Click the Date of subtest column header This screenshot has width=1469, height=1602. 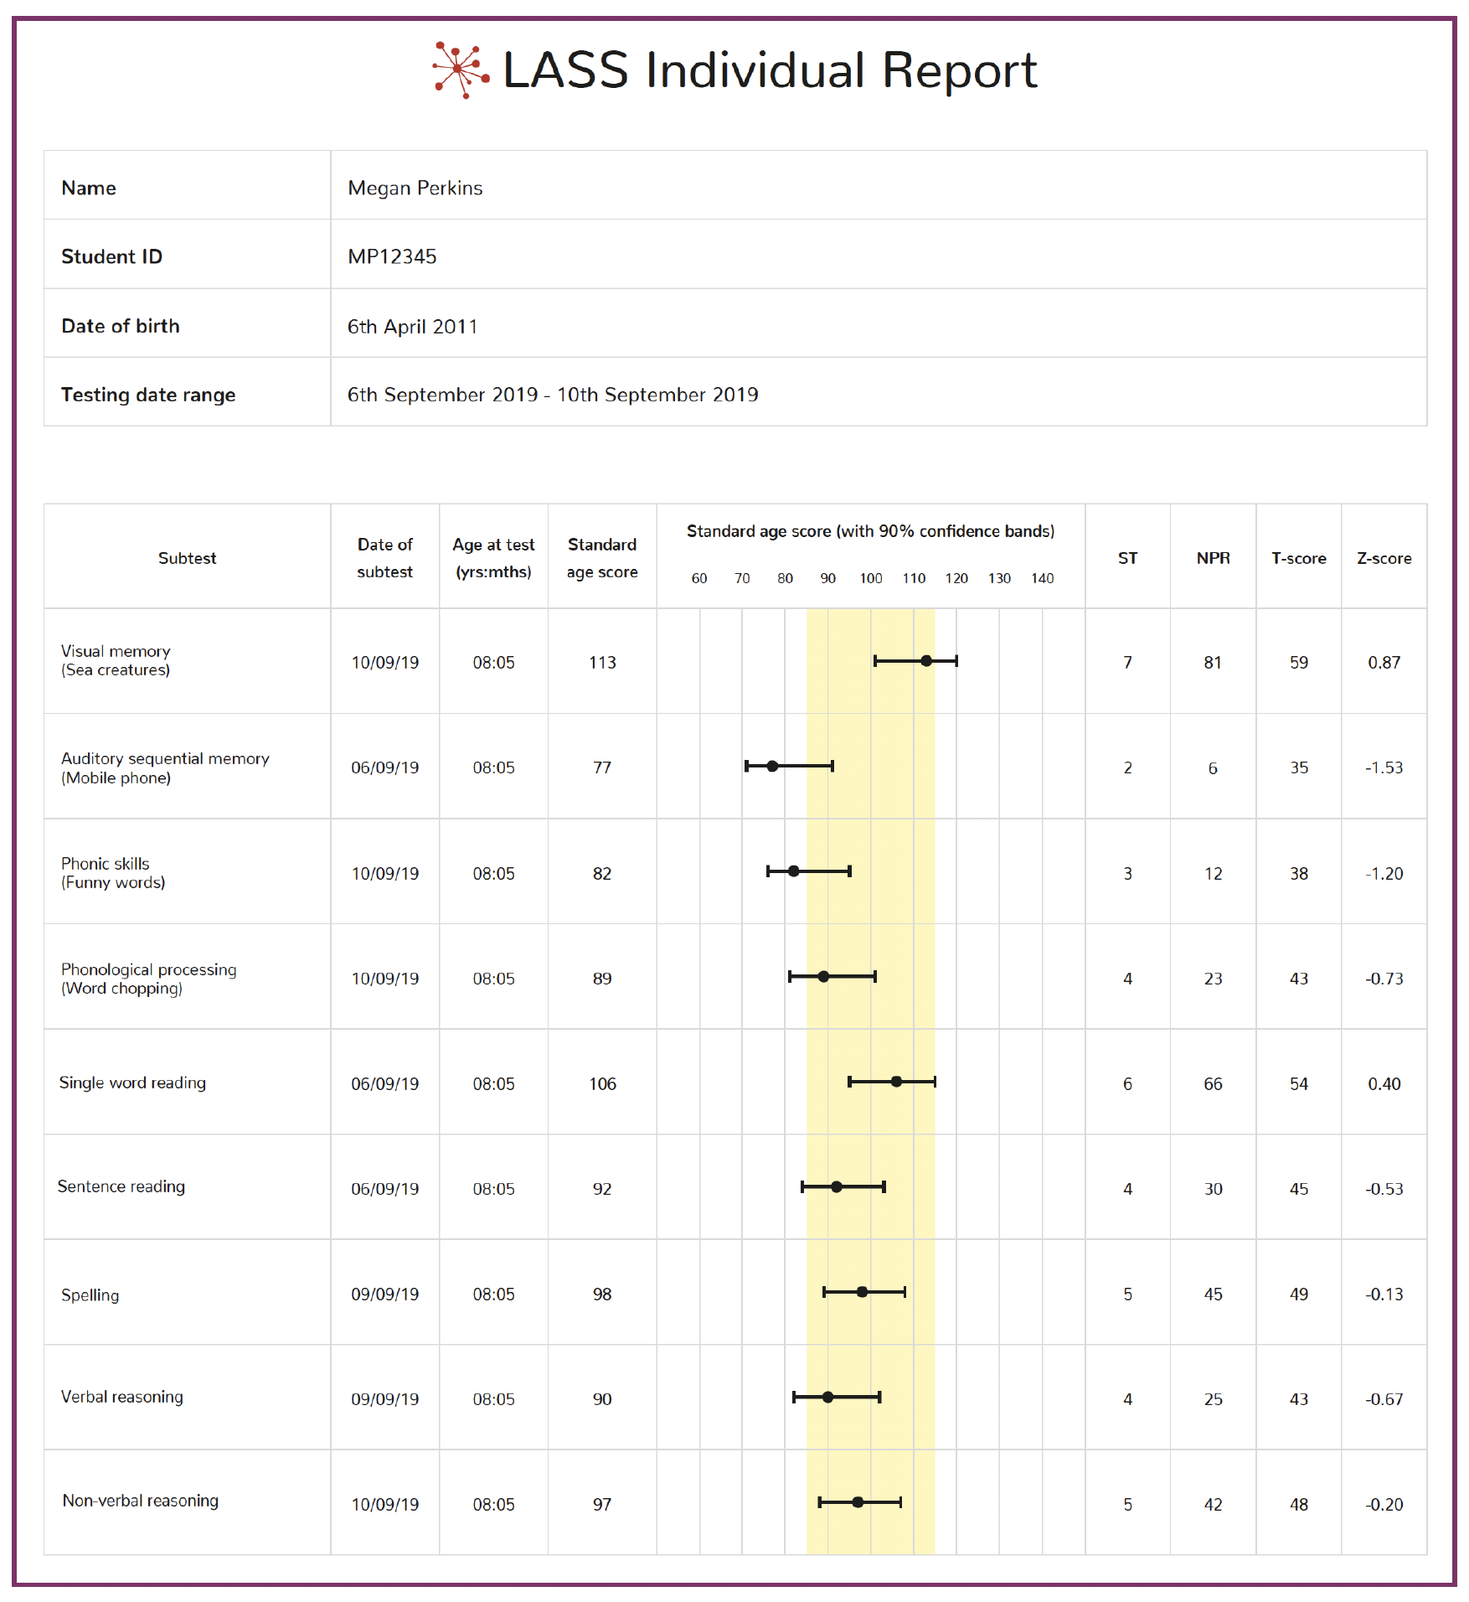point(385,558)
